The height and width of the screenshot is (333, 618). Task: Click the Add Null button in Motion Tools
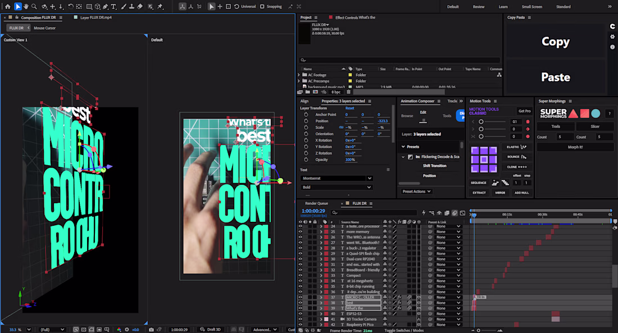click(x=521, y=193)
